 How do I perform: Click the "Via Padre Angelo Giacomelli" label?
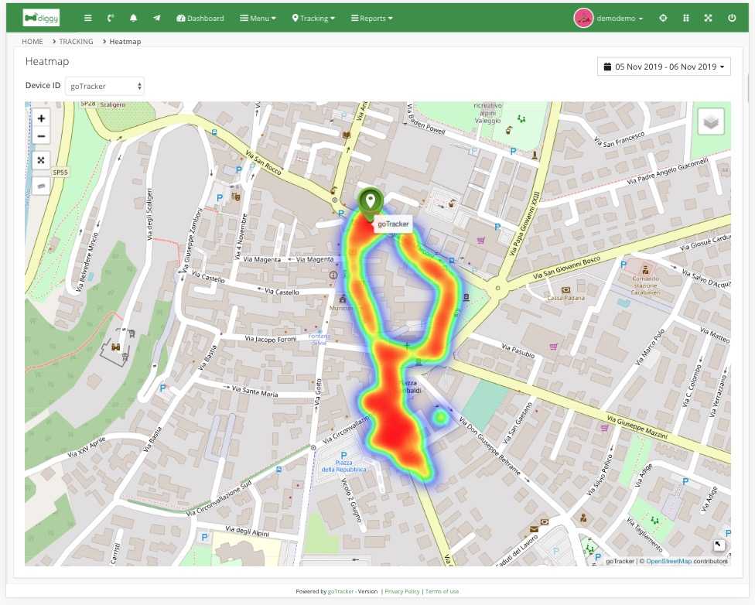(668, 171)
